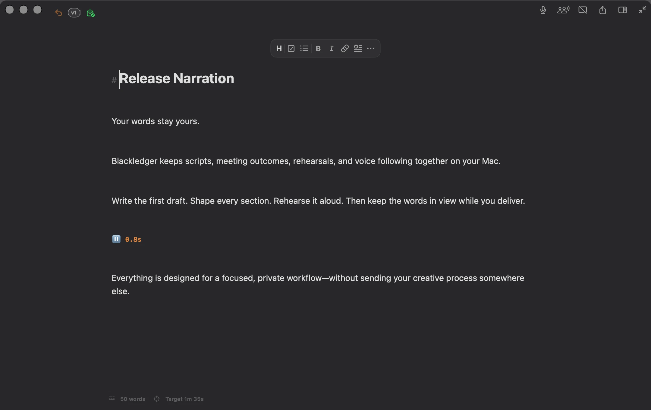
Task: Click the orange 0.8s pause duration
Action: [133, 240]
